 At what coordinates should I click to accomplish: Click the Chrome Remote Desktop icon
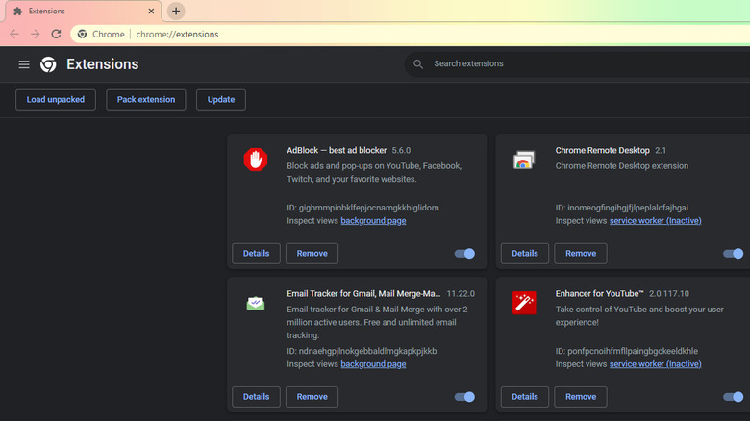pos(524,160)
